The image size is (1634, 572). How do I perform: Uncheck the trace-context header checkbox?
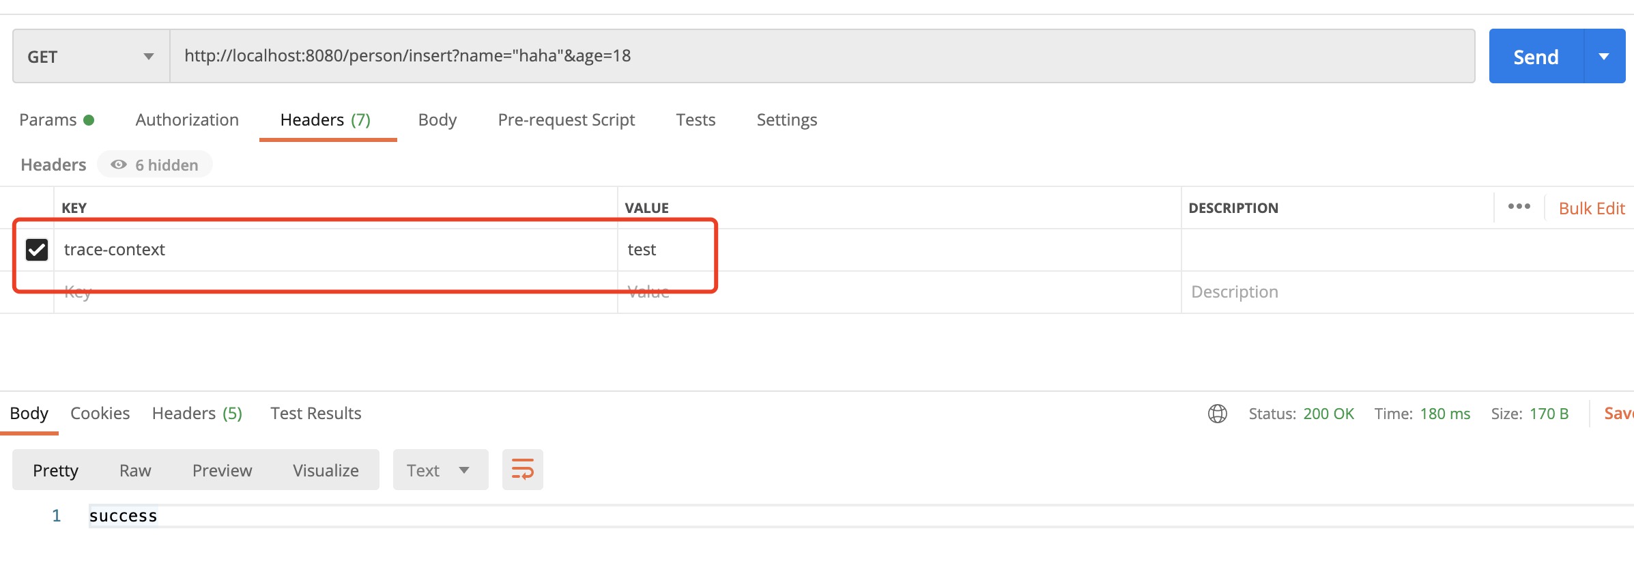(x=37, y=250)
